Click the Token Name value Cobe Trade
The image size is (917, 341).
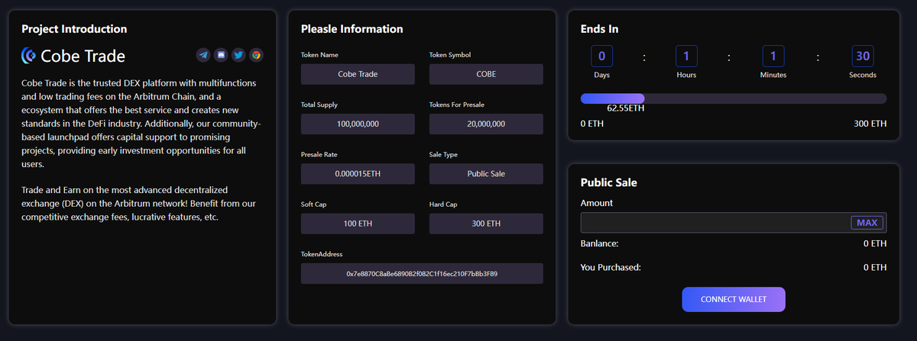pyautogui.click(x=358, y=74)
